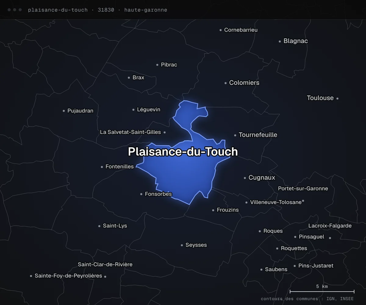The height and width of the screenshot is (305, 366).
Task: Click the Plaisance-du-Touch map title label
Action: pyautogui.click(x=183, y=152)
